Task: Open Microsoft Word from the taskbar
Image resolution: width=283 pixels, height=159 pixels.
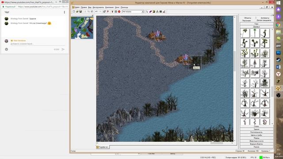Action: pos(278,67)
